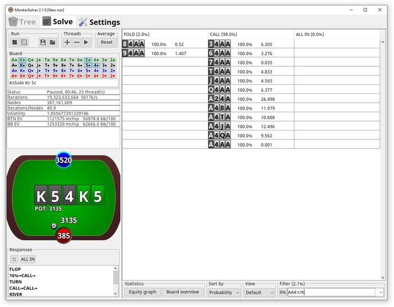Toggle the 2 of hearts board card
This screenshot has width=394, height=307.
(x=113, y=76)
